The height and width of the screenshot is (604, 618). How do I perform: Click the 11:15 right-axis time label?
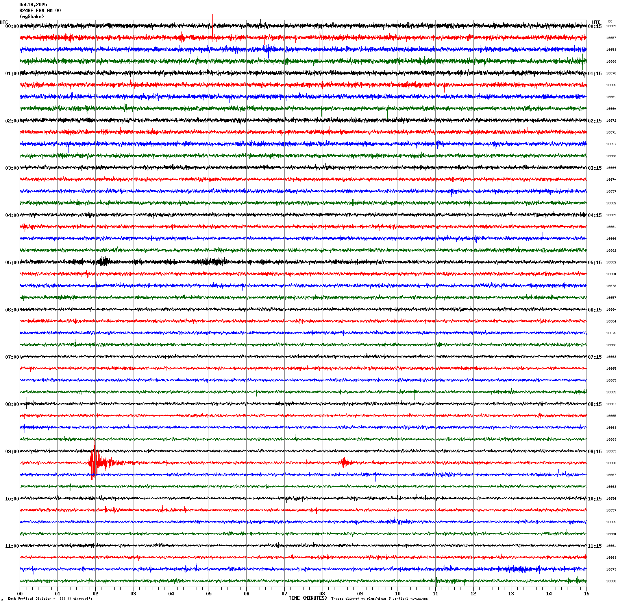595,546
